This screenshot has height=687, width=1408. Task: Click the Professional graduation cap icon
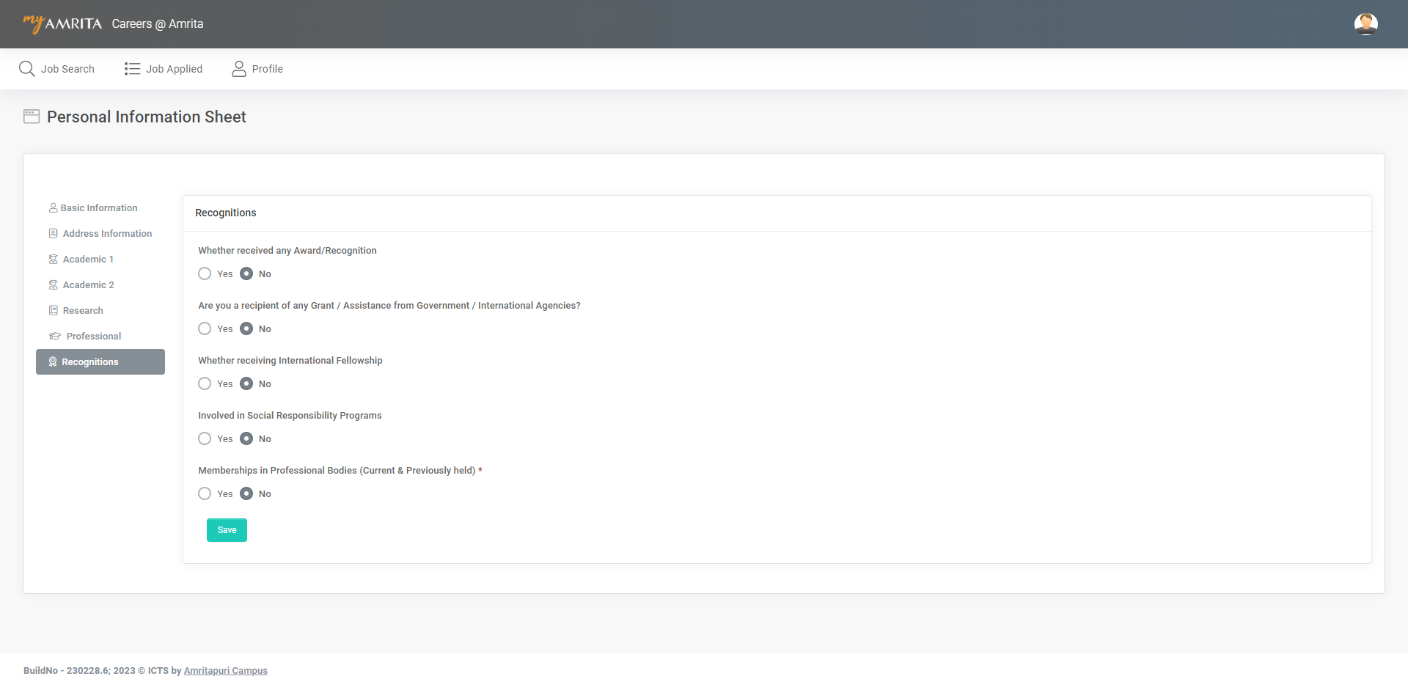[x=54, y=337]
